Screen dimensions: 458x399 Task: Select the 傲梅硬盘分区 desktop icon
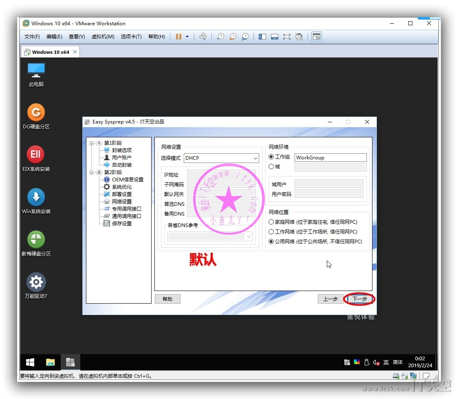tap(36, 243)
